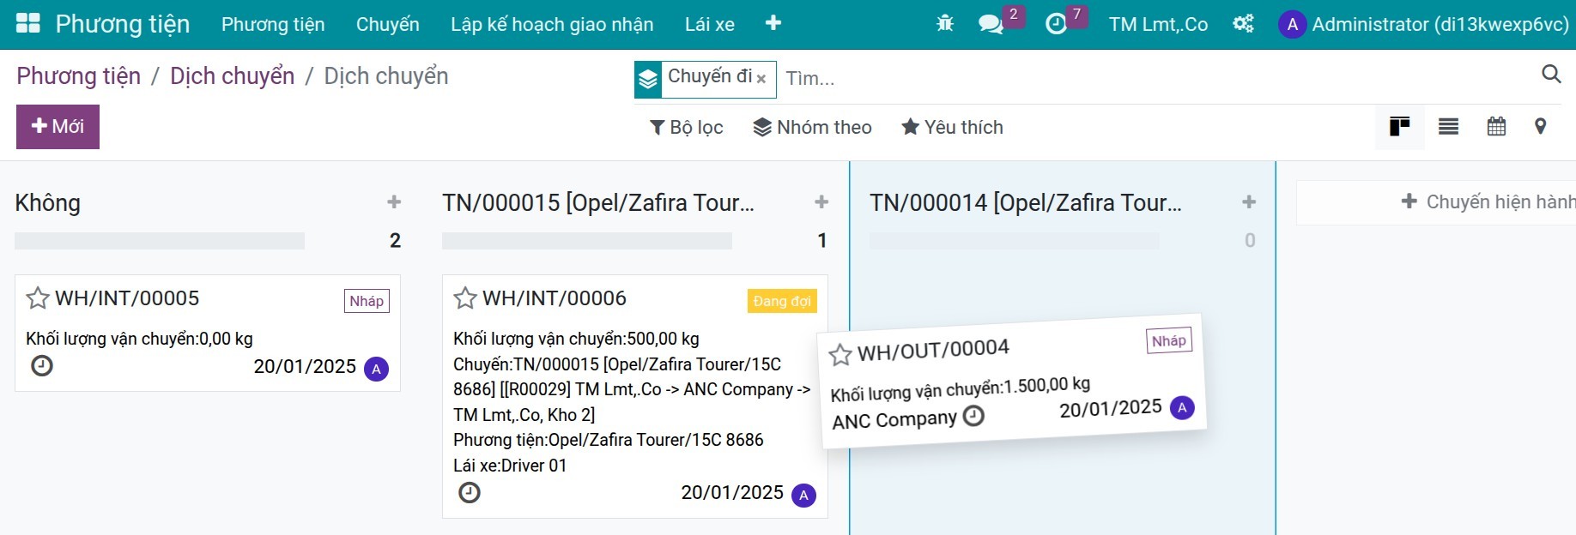Add a Chuyến hiện hành column
The image size is (1576, 535).
(x=1488, y=201)
